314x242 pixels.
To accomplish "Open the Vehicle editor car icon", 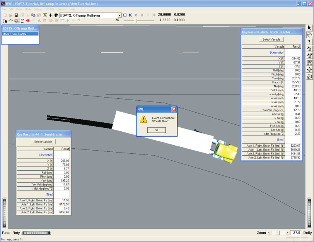I will (x=10, y=21).
